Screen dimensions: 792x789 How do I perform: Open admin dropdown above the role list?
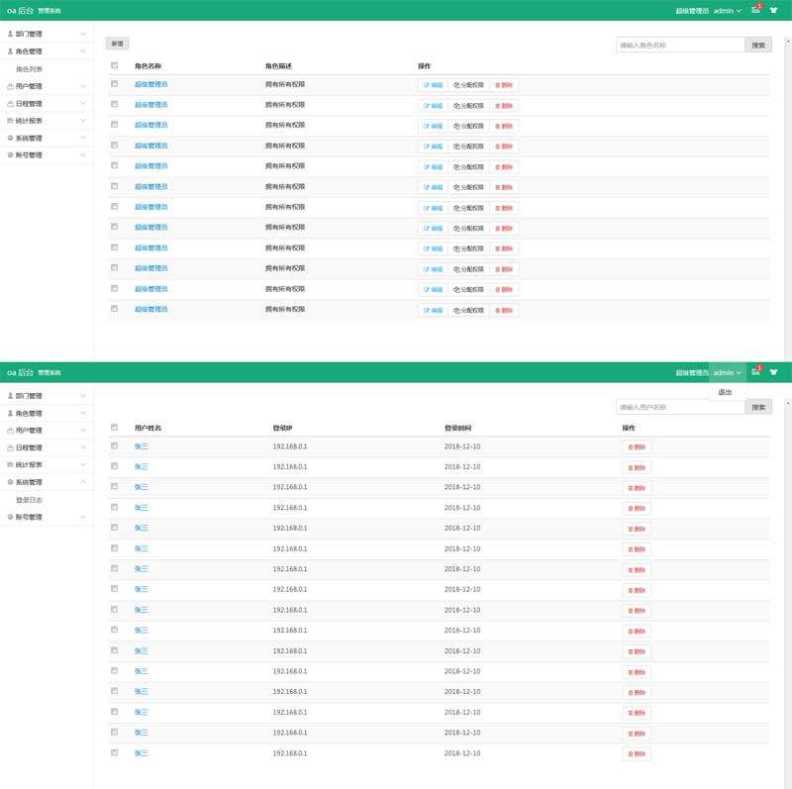pyautogui.click(x=728, y=10)
